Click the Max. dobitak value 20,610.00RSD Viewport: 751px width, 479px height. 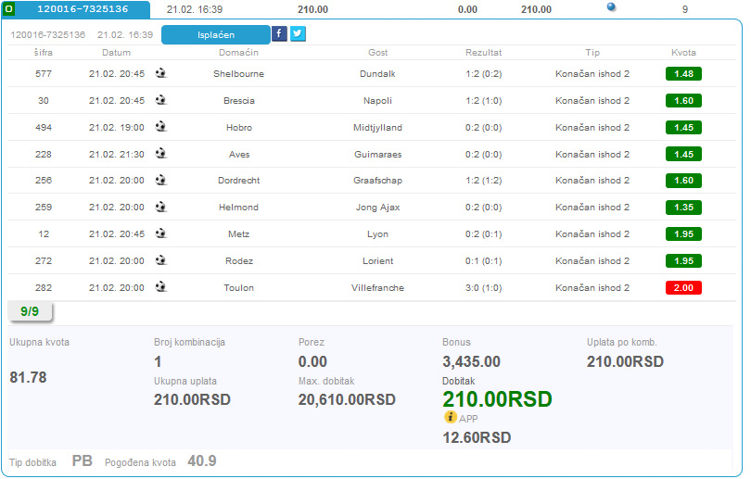(x=347, y=399)
